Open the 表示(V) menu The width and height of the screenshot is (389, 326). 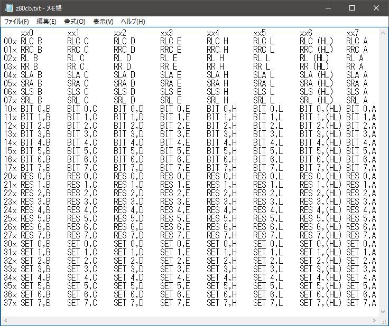(103, 22)
